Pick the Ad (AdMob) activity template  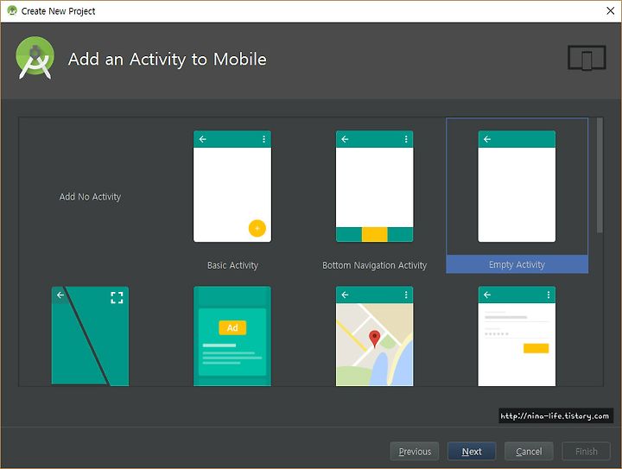pos(232,336)
